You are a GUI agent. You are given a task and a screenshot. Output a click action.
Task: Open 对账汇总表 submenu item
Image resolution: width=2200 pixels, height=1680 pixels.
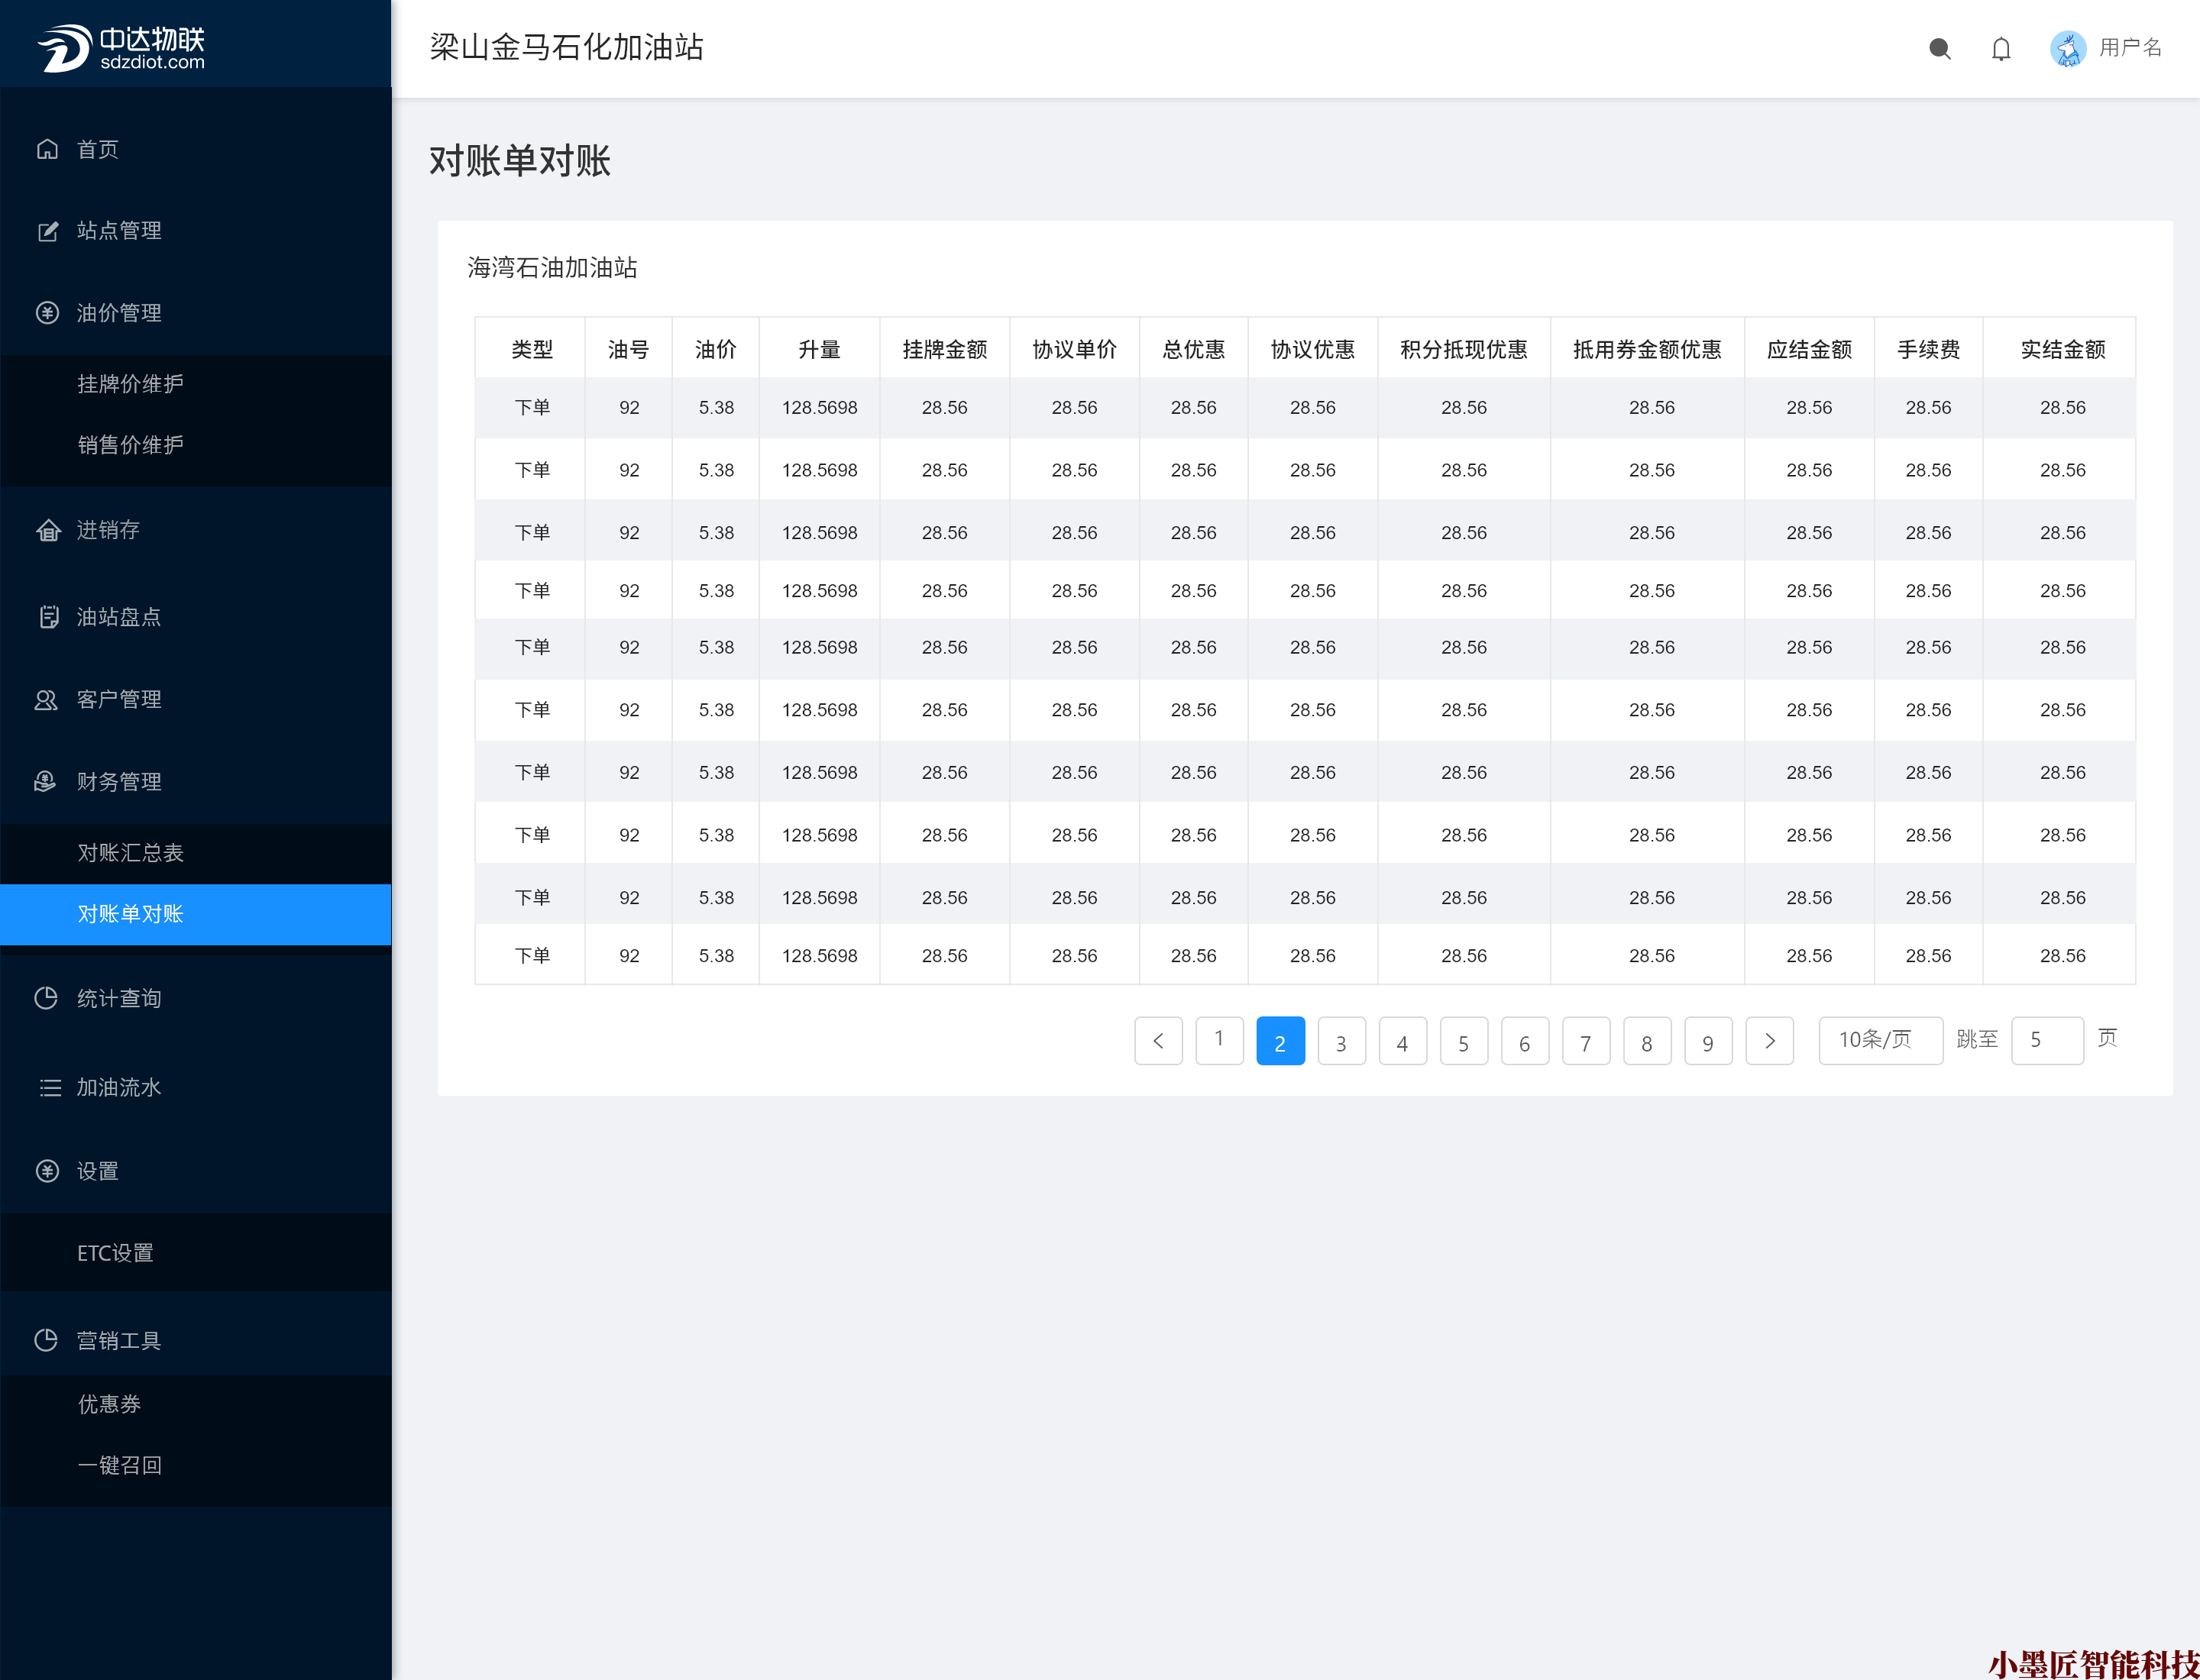click(x=130, y=852)
